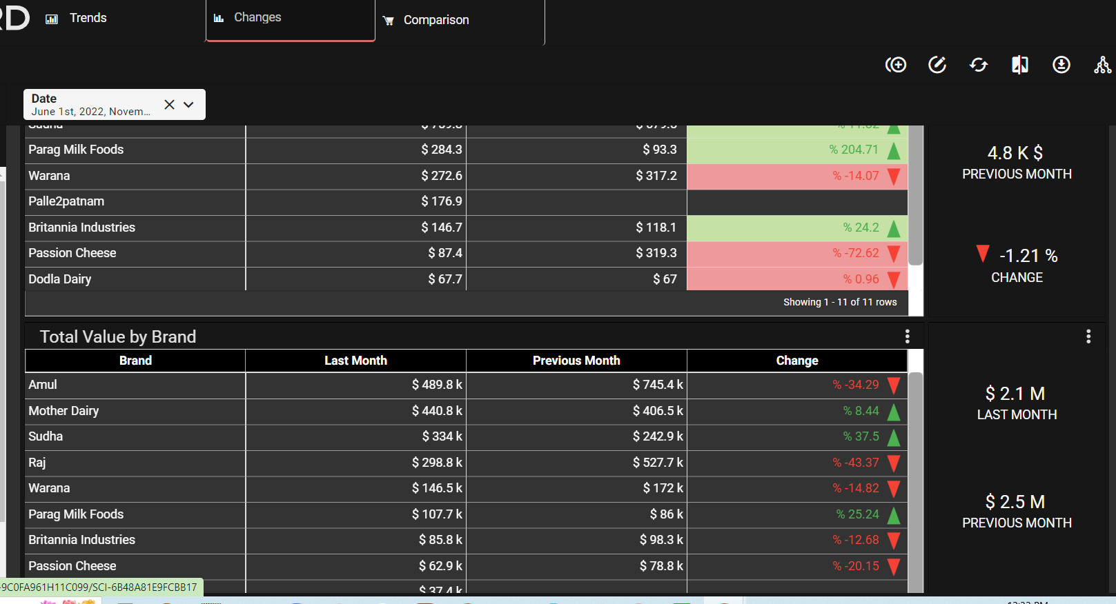Viewport: 1116px width, 604px height.
Task: Select the Amul brand cell
Action: 135,385
